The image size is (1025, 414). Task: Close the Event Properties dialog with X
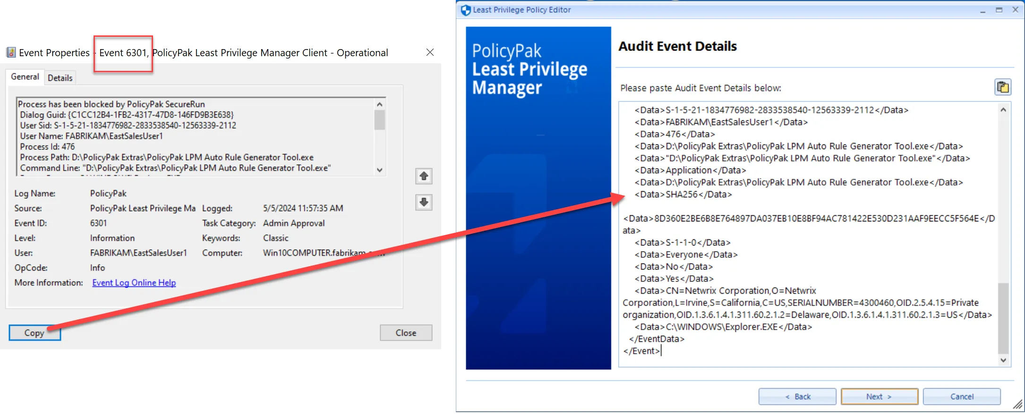coord(430,52)
